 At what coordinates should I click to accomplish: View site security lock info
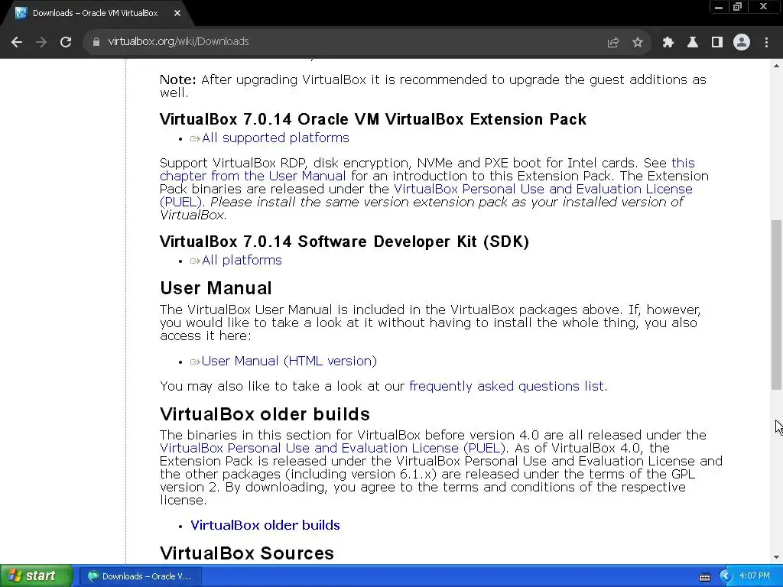tap(96, 42)
